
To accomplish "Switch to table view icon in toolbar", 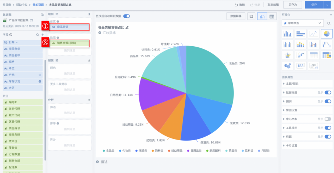I will pos(272,16).
